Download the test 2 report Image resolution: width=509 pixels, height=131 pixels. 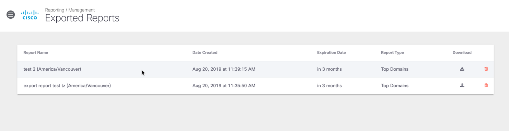pos(462,69)
